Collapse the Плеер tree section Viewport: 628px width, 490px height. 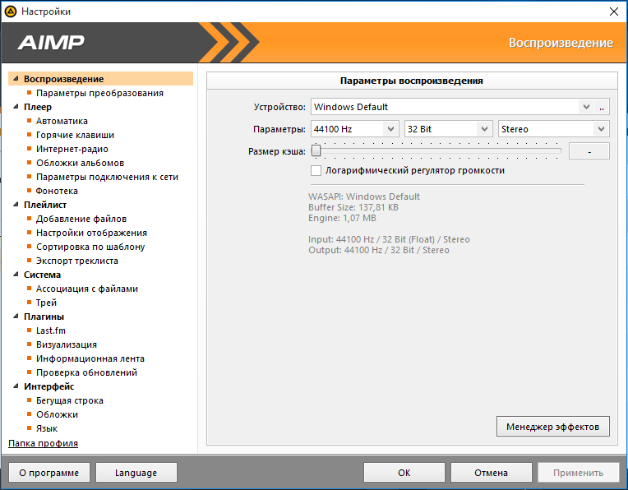tap(16, 107)
